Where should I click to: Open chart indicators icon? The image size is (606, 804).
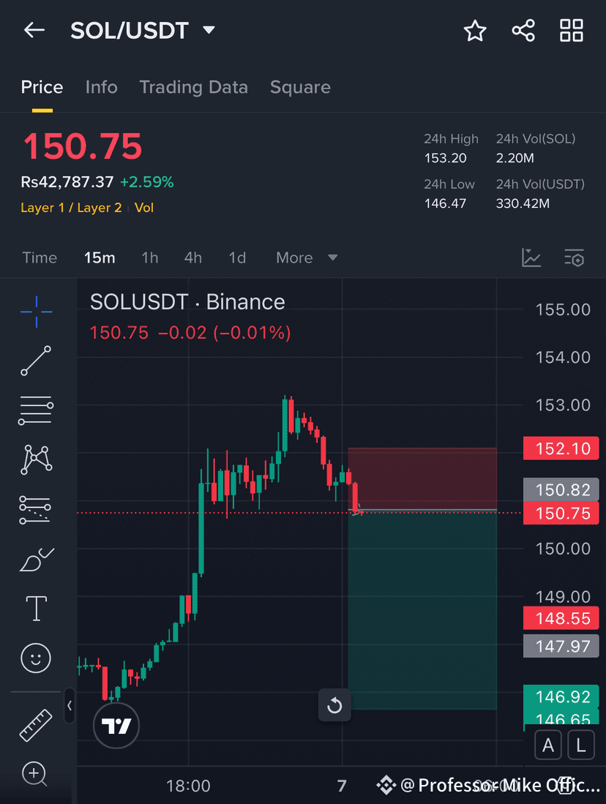(x=531, y=258)
